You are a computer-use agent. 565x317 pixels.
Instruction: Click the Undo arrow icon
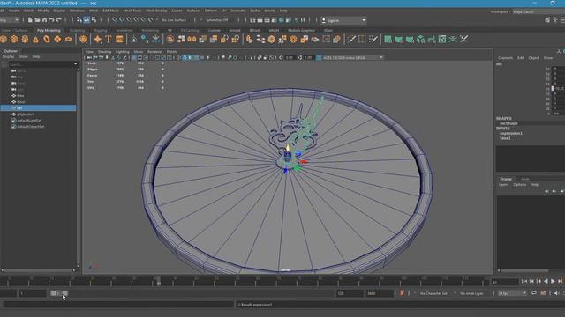51,20
